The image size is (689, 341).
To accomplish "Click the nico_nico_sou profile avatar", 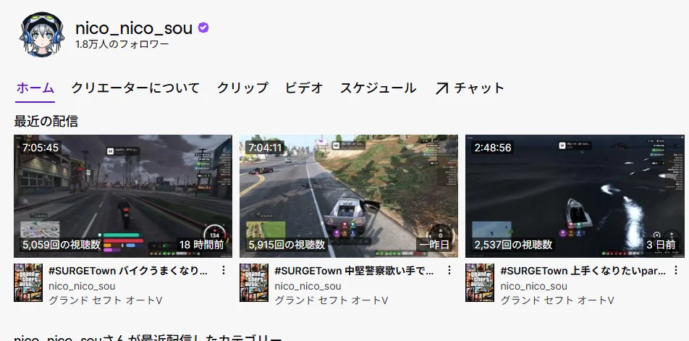I will pos(42,34).
